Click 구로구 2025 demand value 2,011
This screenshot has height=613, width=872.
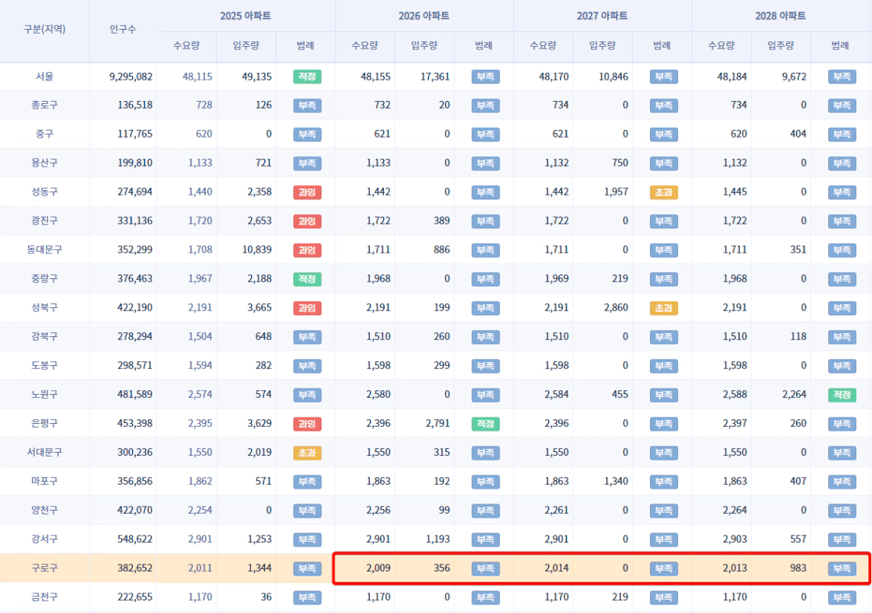pyautogui.click(x=200, y=568)
